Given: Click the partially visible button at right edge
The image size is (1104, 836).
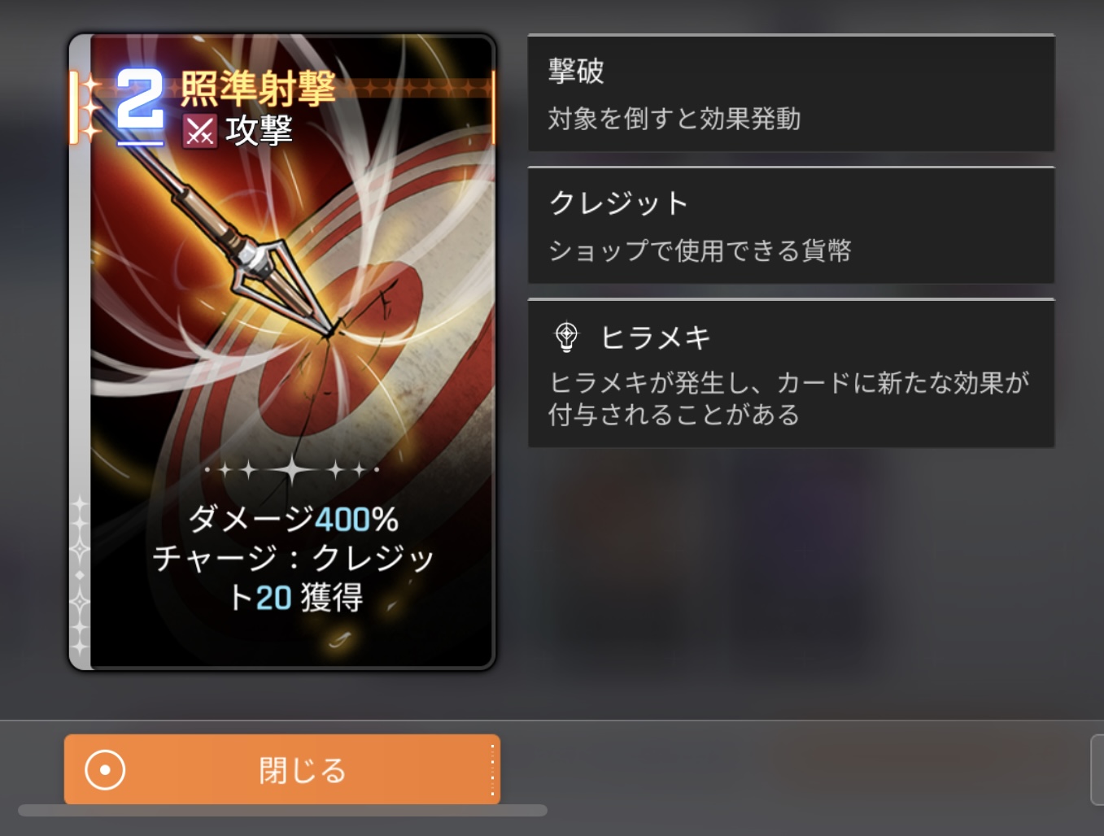Looking at the screenshot, I should pyautogui.click(x=1097, y=769).
